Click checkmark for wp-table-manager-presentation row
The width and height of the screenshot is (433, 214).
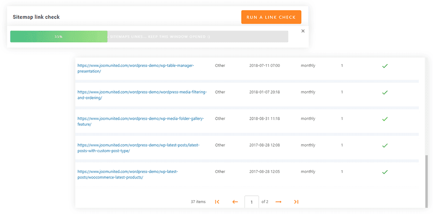pos(385,66)
